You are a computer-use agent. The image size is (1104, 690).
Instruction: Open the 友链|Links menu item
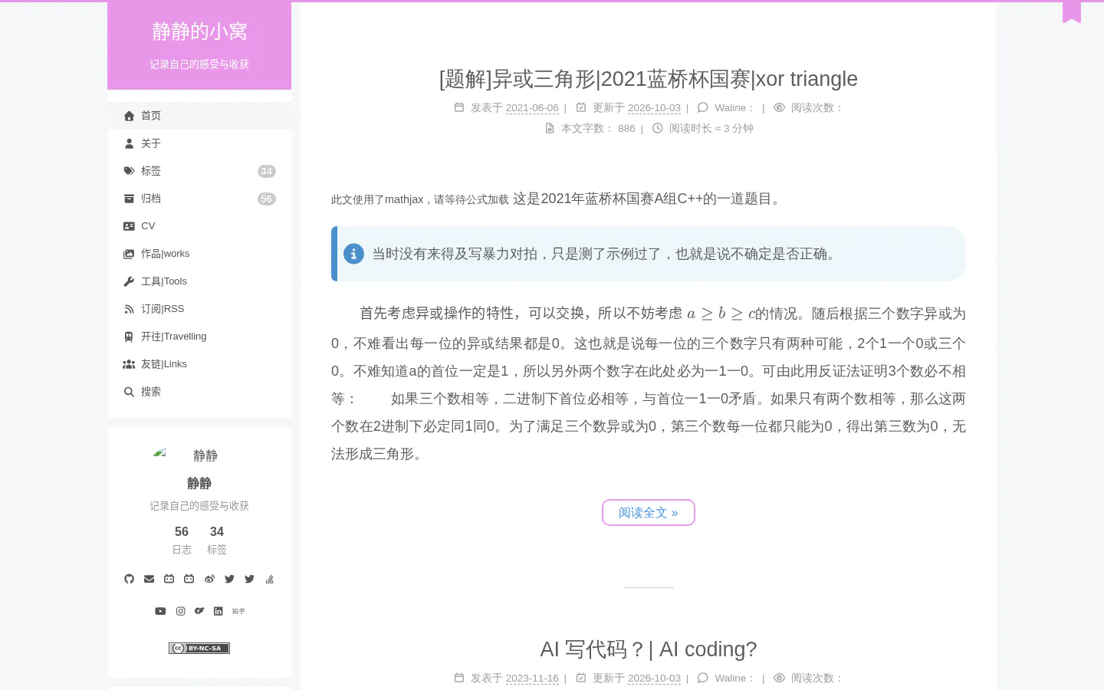199,364
